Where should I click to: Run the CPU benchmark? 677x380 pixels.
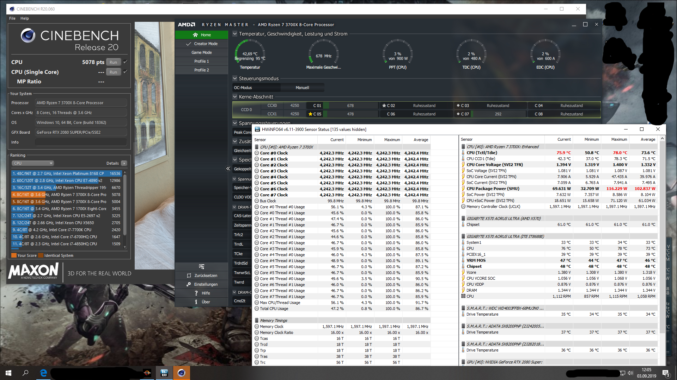tap(113, 62)
